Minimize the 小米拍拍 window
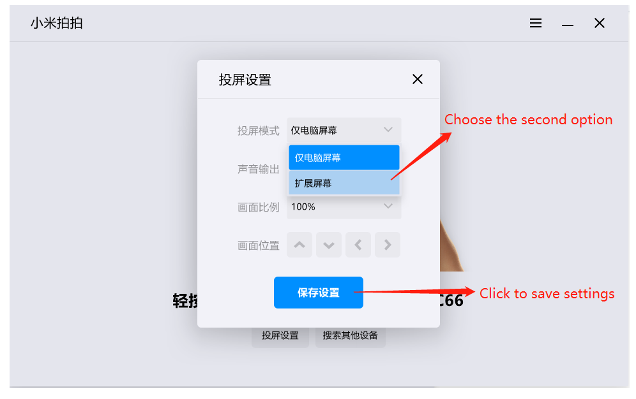The image size is (636, 399). pos(568,25)
